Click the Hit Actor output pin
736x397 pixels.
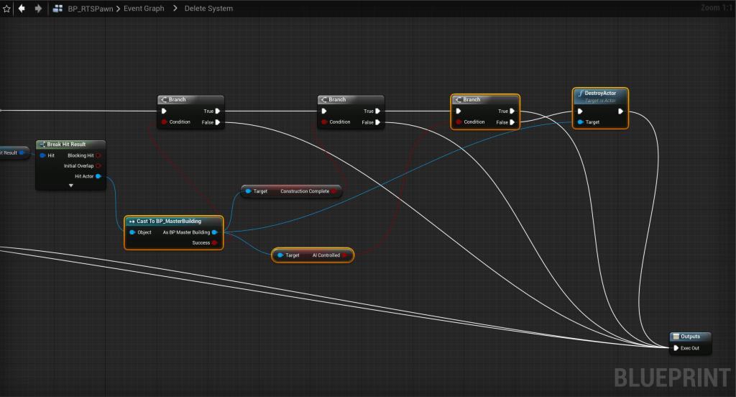click(98, 176)
